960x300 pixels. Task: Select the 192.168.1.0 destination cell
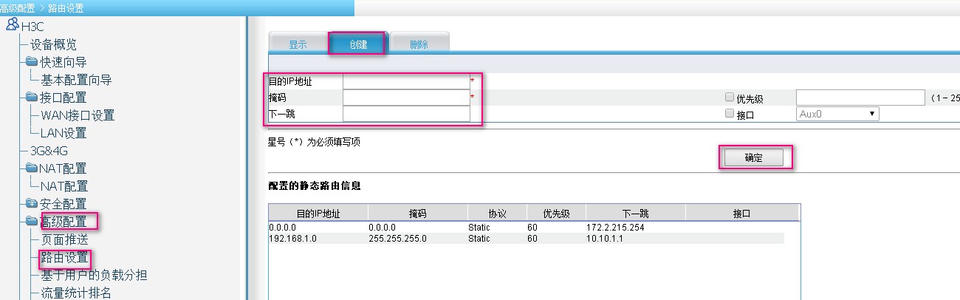(292, 239)
